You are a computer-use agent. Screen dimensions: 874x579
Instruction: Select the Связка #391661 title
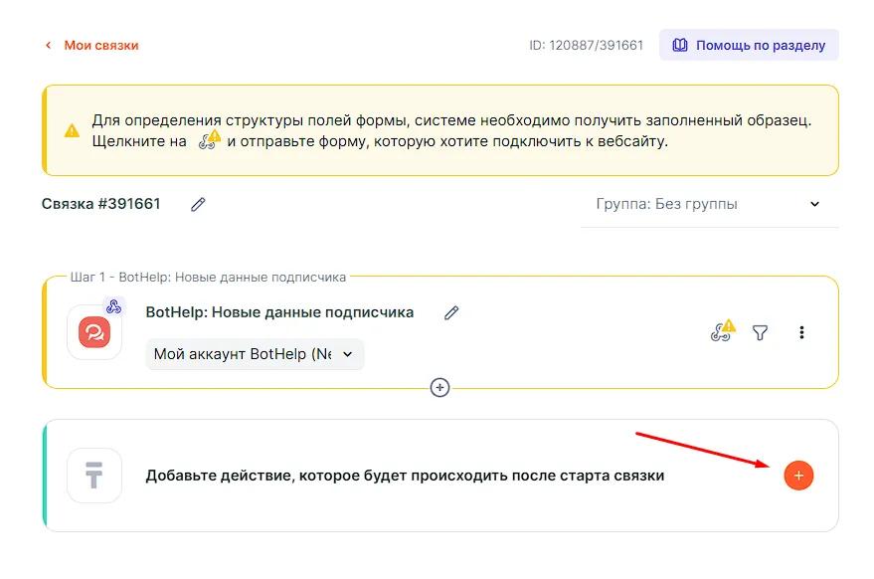tap(100, 204)
